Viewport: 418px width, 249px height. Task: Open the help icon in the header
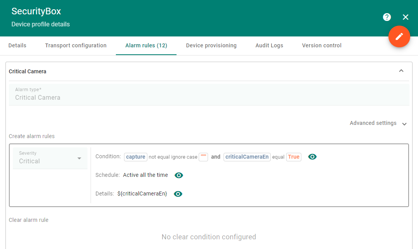(387, 17)
